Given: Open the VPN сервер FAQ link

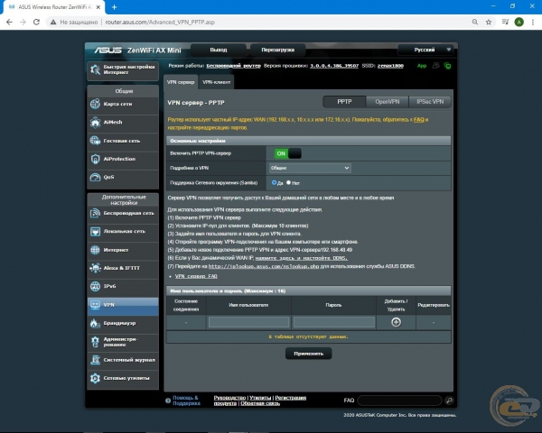Looking at the screenshot, I should [x=196, y=276].
